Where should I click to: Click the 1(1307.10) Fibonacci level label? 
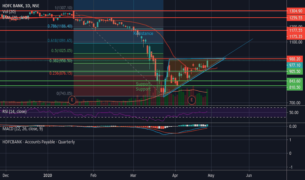tap(63, 8)
